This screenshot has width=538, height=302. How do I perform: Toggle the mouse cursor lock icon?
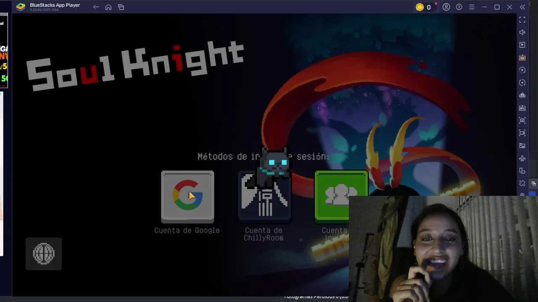pyautogui.click(x=522, y=45)
